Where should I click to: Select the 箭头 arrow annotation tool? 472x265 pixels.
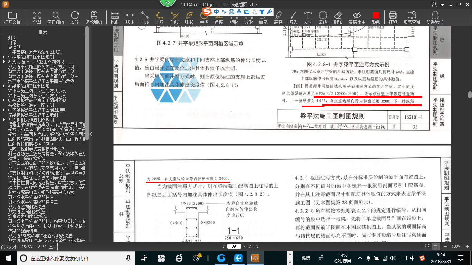pos(293,18)
